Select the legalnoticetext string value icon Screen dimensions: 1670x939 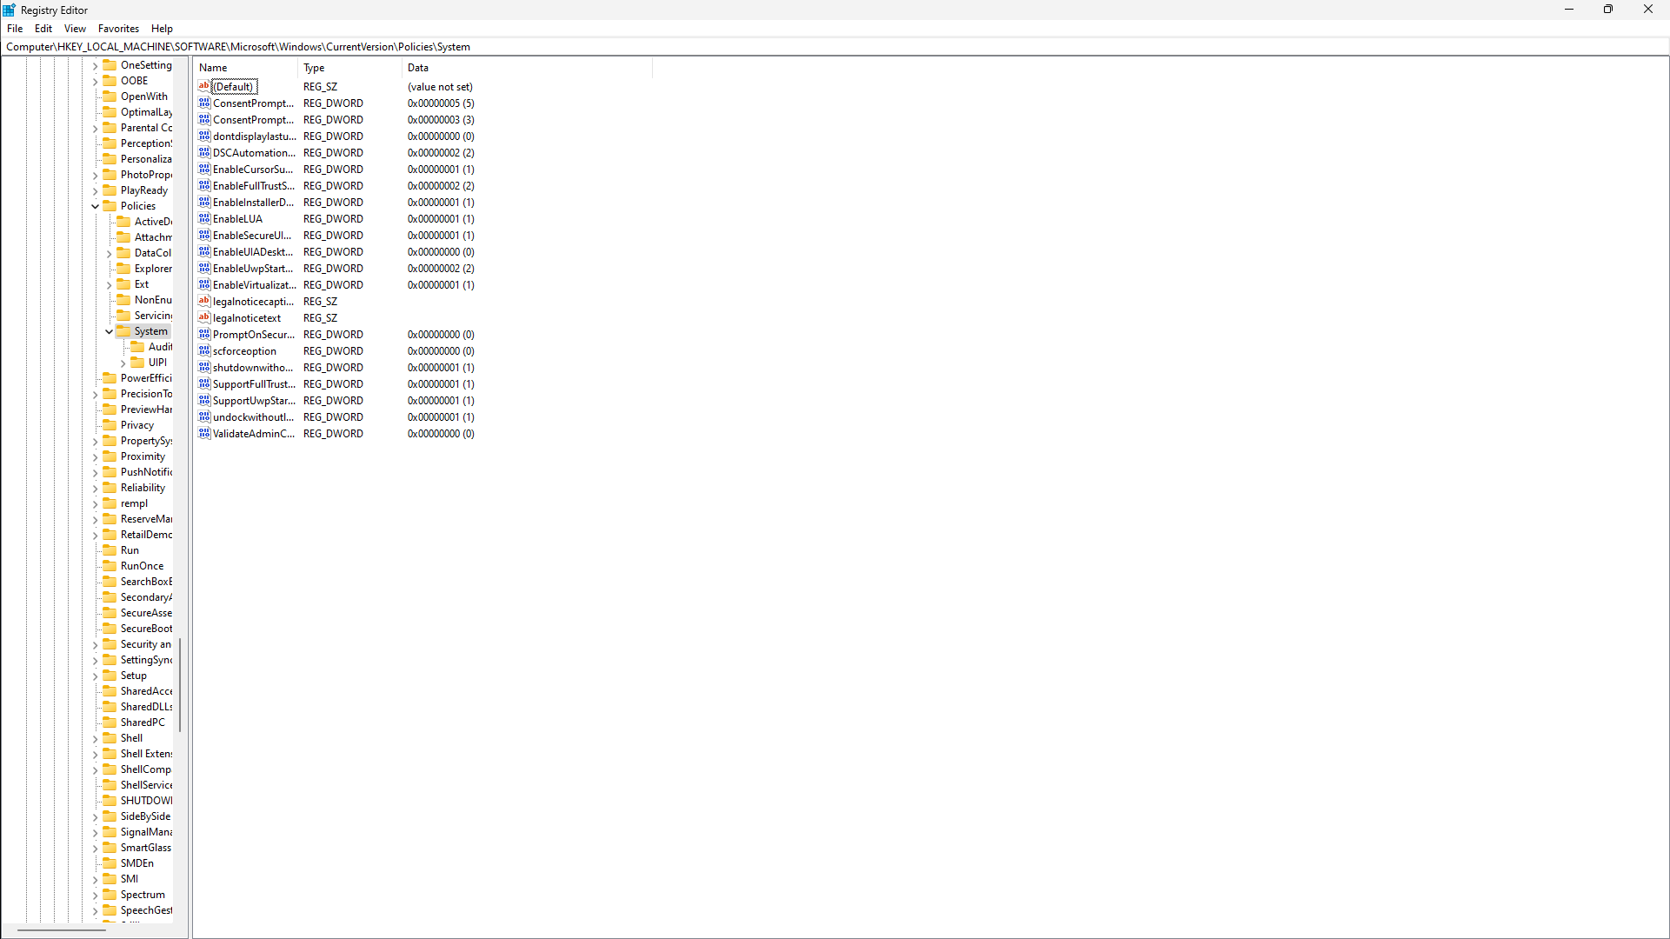pos(204,318)
